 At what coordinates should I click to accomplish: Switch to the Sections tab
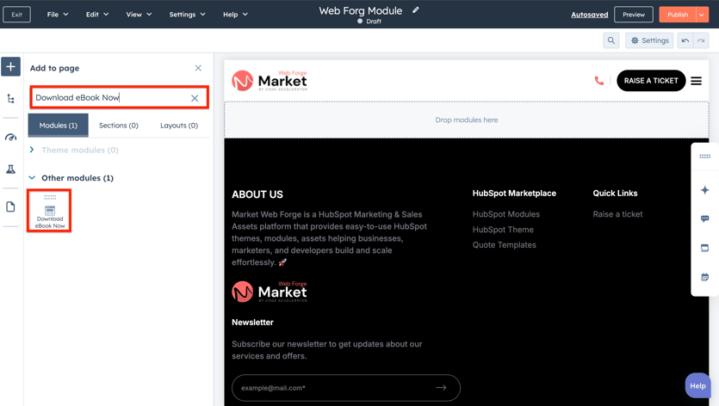tap(119, 126)
